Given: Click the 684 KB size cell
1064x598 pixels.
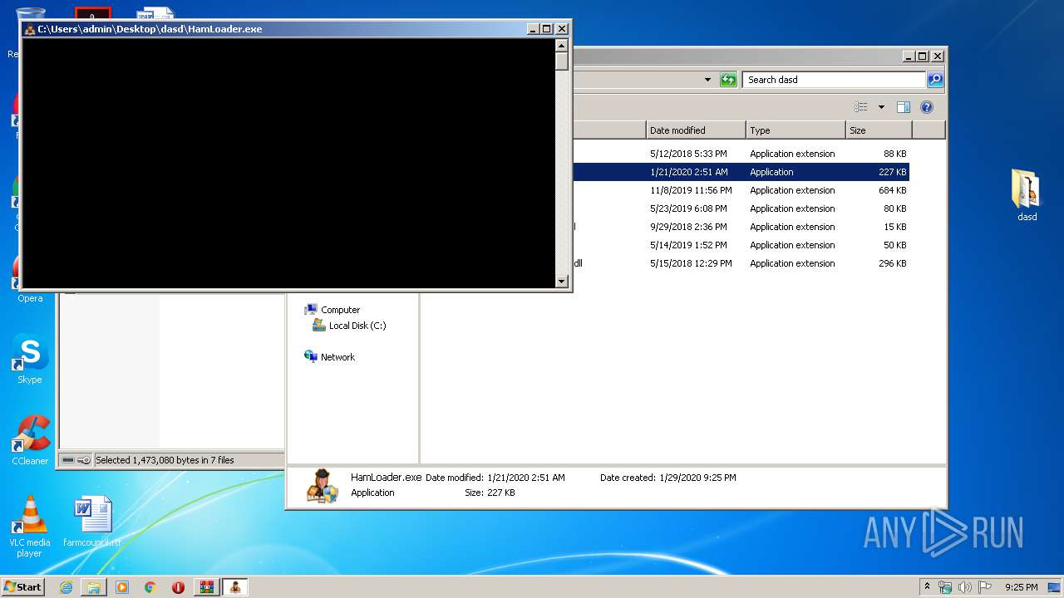Looking at the screenshot, I should 893,190.
